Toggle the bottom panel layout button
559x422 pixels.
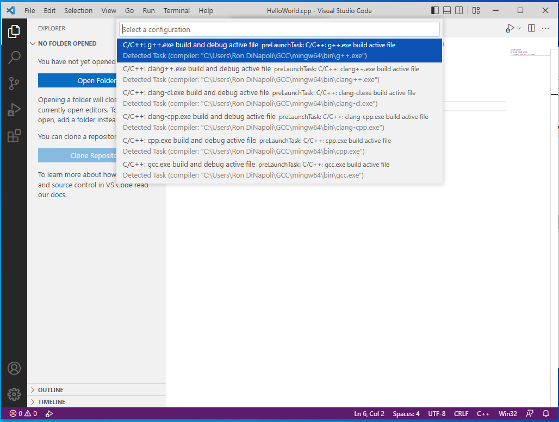[x=447, y=10]
